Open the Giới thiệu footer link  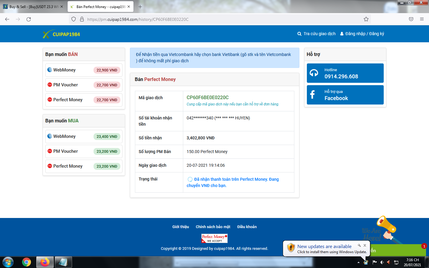click(181, 227)
